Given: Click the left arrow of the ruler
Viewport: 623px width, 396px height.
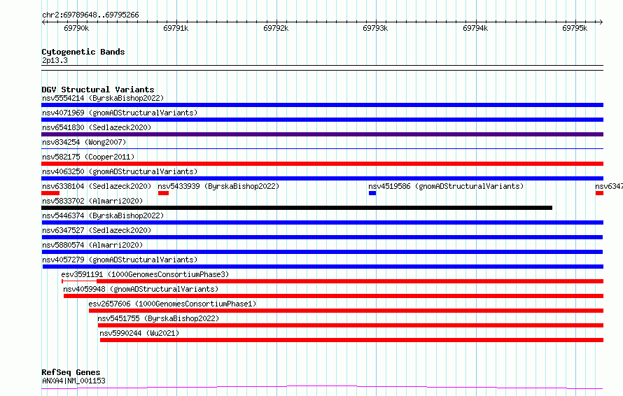Looking at the screenshot, I should 43,22.
